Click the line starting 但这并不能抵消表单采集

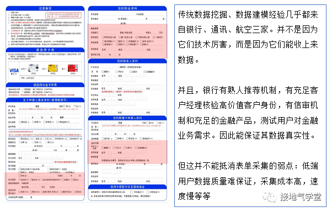[x=248, y=166]
